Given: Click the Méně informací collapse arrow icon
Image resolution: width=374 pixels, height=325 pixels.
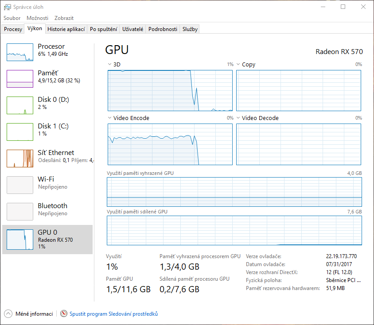Looking at the screenshot, I should coord(8,314).
